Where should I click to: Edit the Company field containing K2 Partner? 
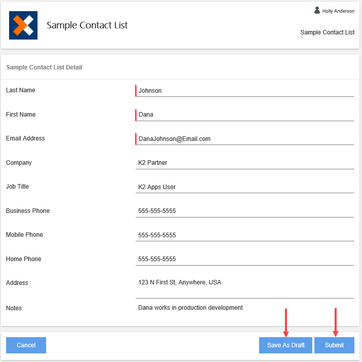245,163
